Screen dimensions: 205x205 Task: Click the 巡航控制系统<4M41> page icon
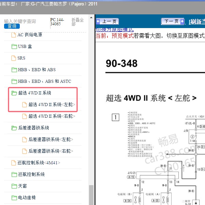[14, 163]
